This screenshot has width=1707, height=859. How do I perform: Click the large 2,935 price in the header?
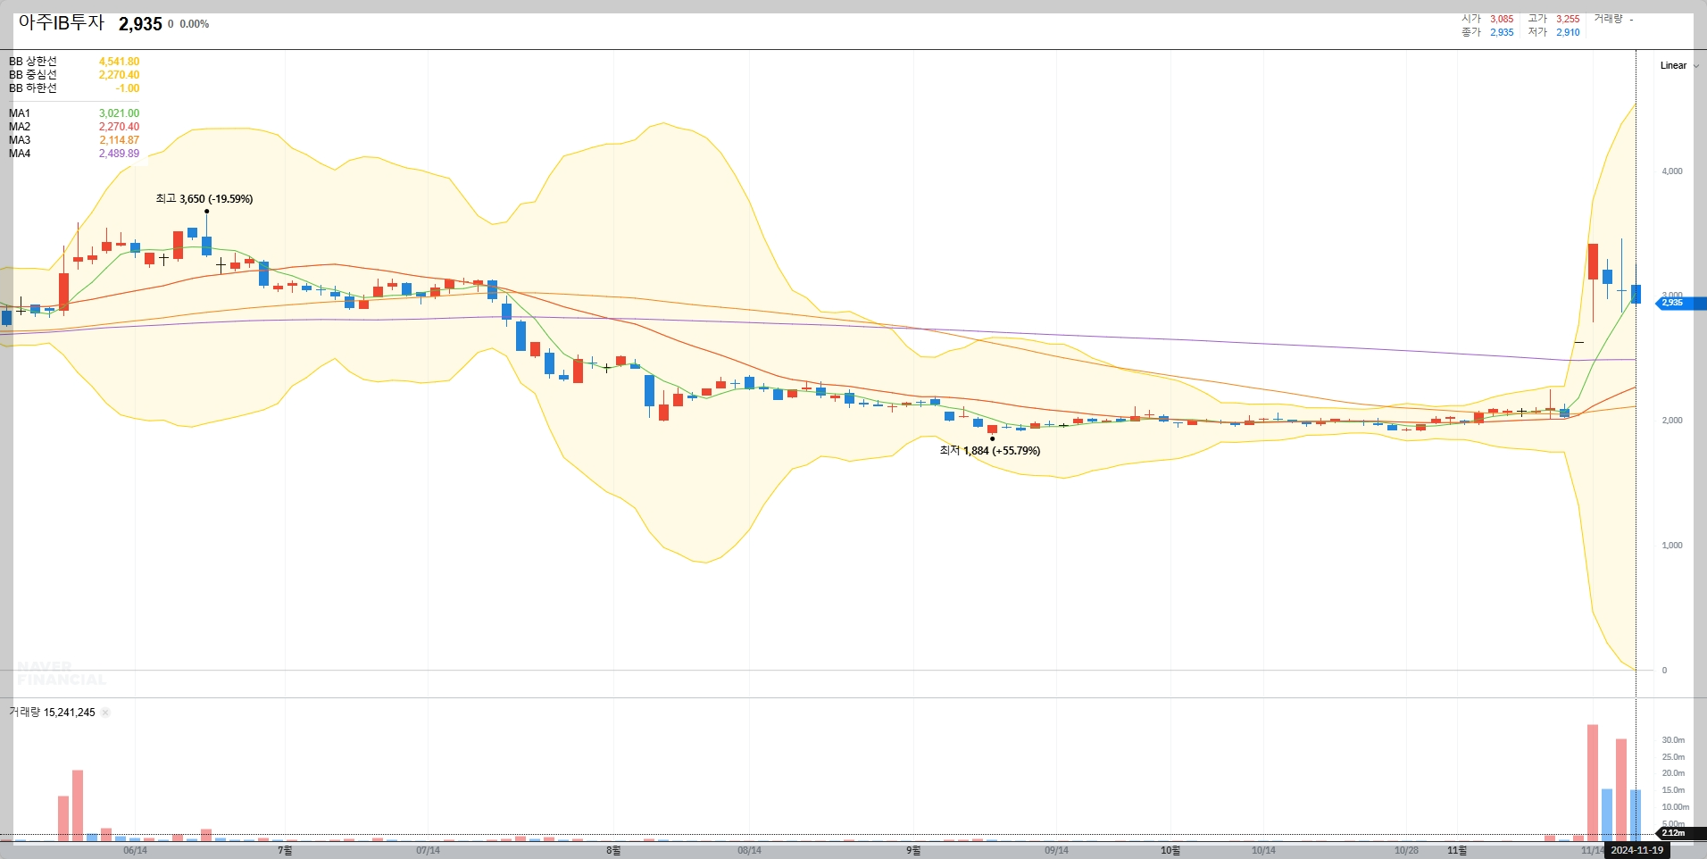click(140, 24)
